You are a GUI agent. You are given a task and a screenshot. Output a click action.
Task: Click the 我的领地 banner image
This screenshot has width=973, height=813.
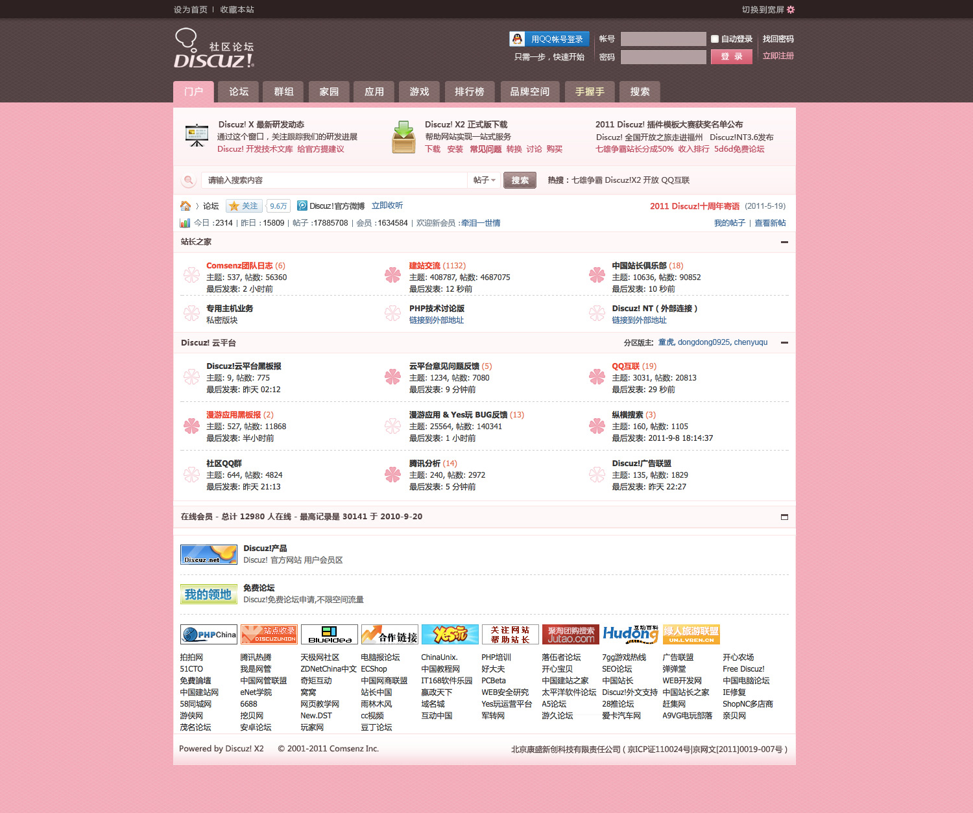point(208,595)
